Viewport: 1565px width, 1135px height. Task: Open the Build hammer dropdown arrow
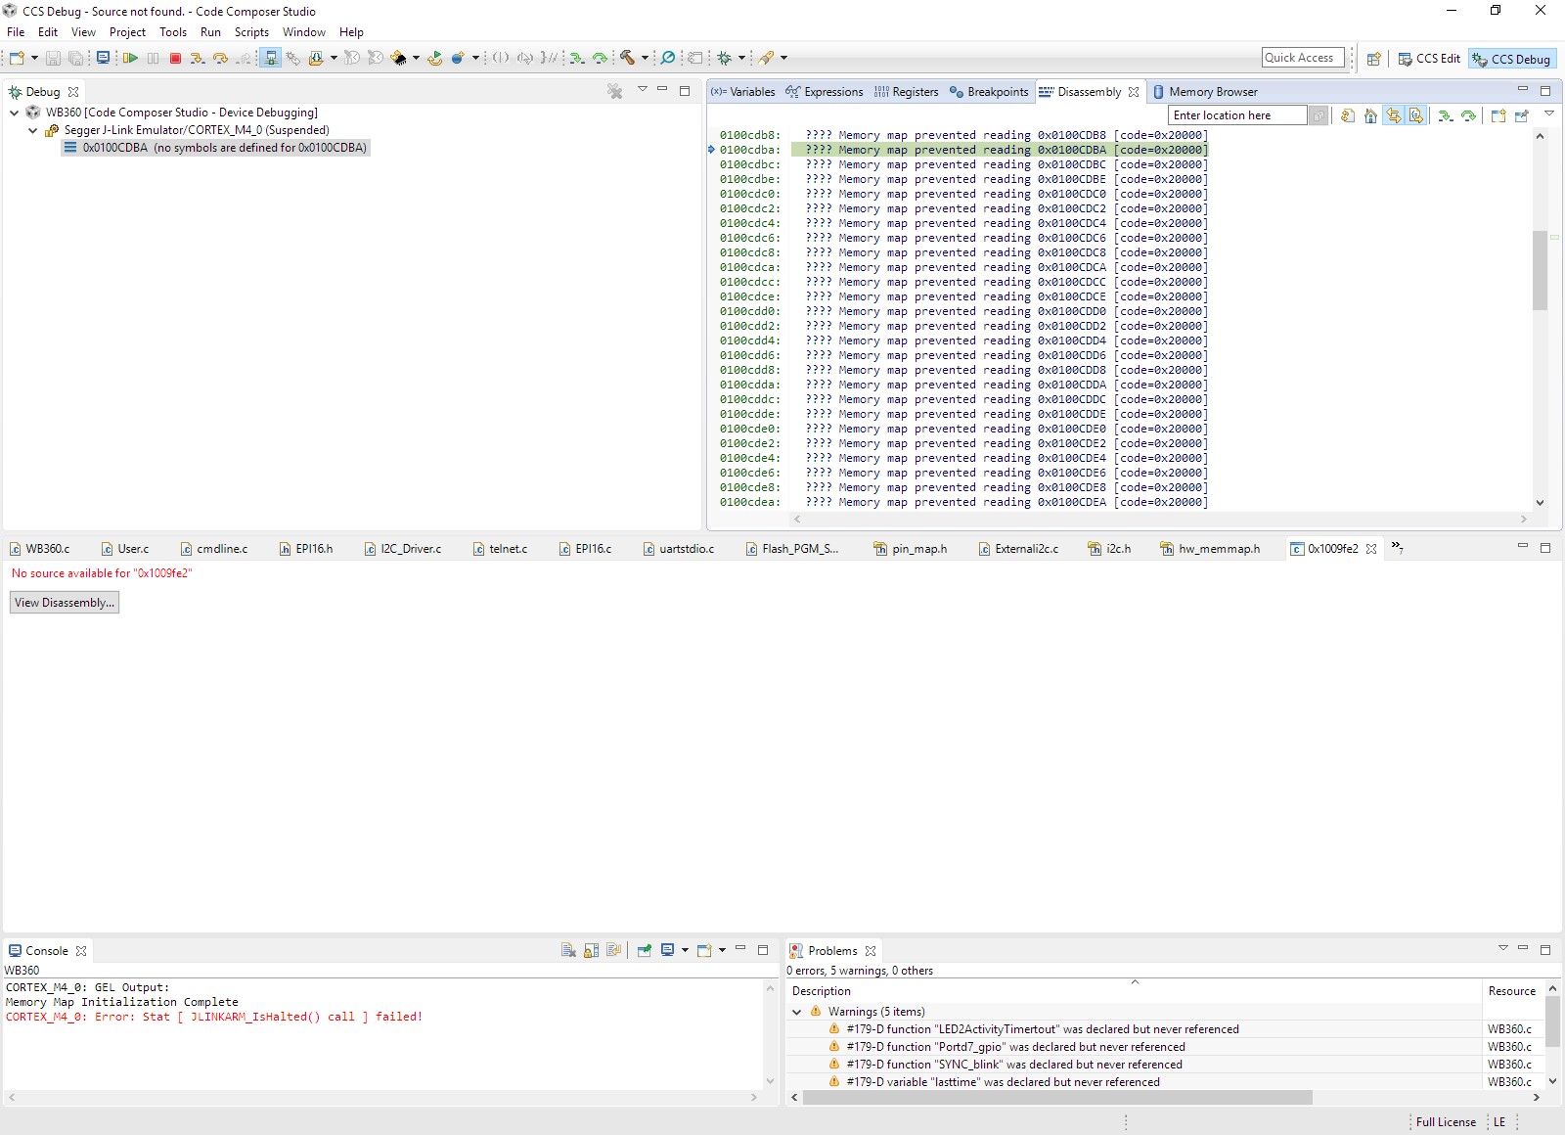tap(645, 59)
